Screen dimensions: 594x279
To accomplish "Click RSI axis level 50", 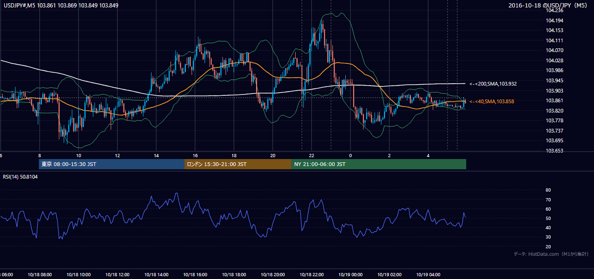I will [548, 219].
